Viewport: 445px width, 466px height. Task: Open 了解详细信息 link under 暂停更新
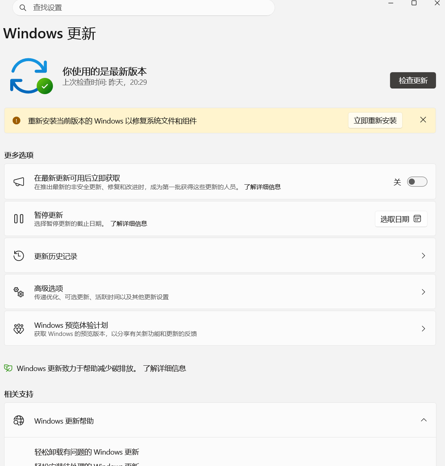click(129, 223)
